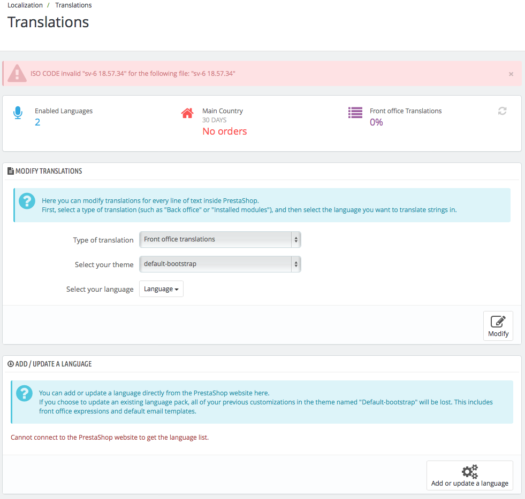Click the microphone Enabled Languages icon

click(x=18, y=113)
